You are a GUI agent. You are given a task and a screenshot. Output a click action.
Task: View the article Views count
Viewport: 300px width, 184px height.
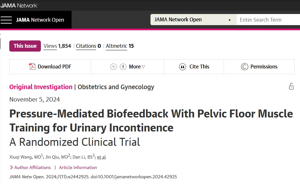57,46
